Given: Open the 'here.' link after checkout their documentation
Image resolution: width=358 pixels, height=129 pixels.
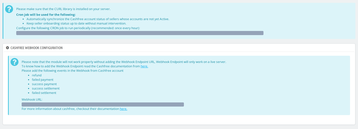Looking at the screenshot, I should [124, 109].
